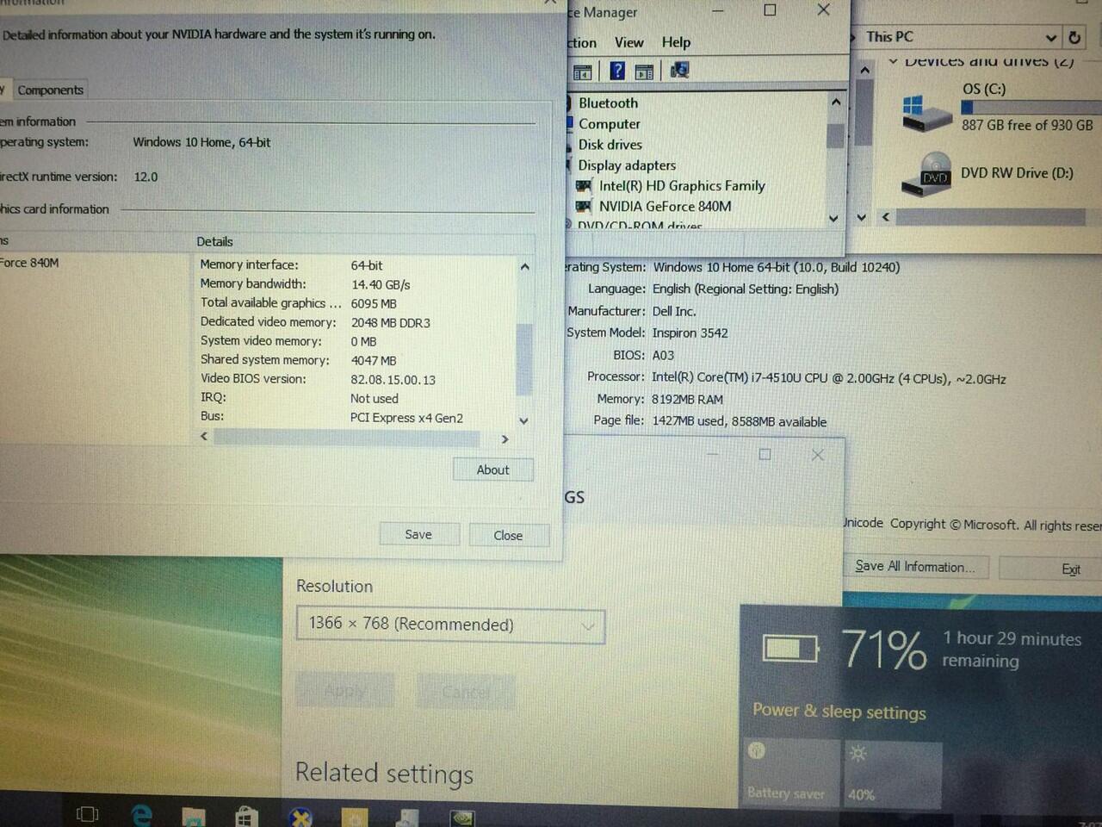The height and width of the screenshot is (827, 1102).
Task: Launch Microsoft Edge from the taskbar
Action: (x=141, y=814)
